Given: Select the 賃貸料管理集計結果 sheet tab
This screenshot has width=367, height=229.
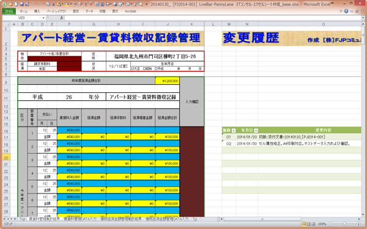Looking at the screenshot, I should pos(45,219).
